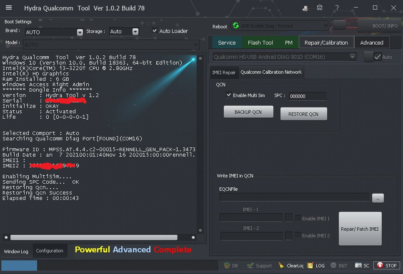Clear the log with ClearLog
The height and width of the screenshot is (274, 403).
(291, 266)
